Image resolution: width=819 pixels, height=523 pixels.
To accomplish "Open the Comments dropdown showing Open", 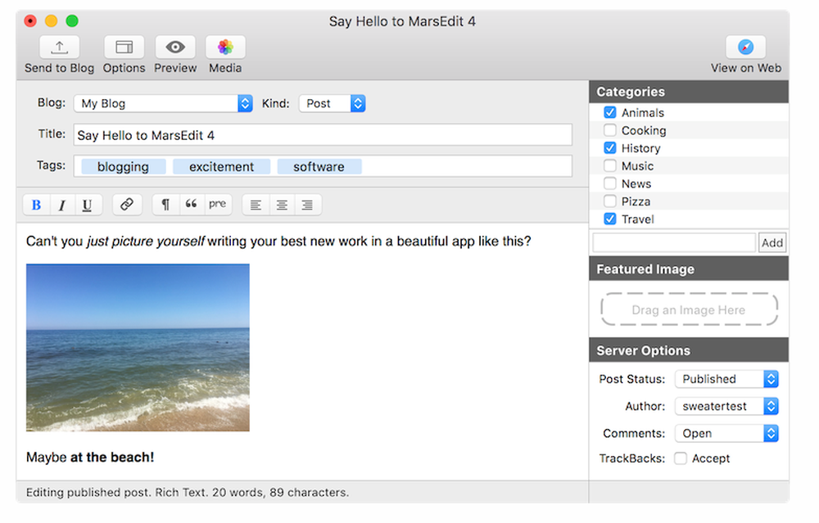I will [x=726, y=433].
